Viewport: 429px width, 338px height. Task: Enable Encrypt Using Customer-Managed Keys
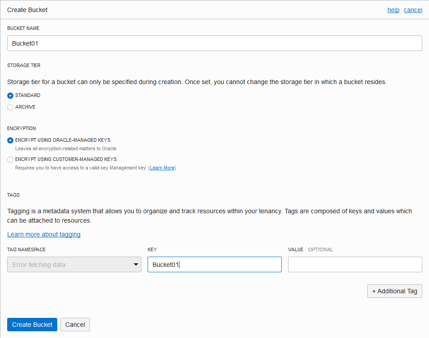tap(10, 159)
